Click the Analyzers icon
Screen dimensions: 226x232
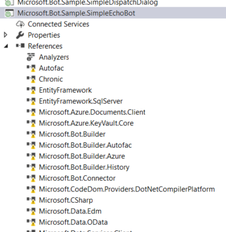(x=31, y=57)
